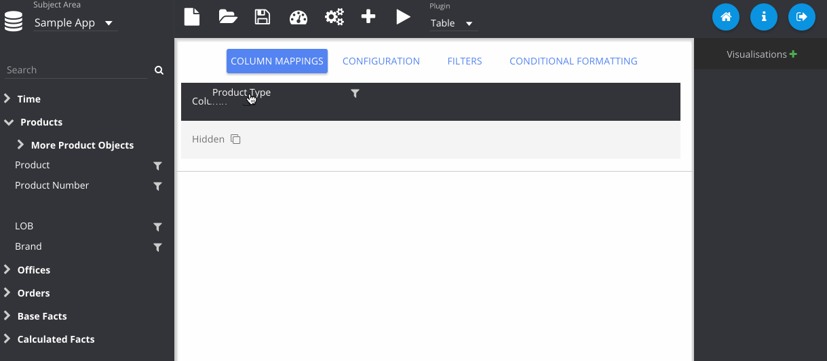Select the Product column item

(33, 165)
